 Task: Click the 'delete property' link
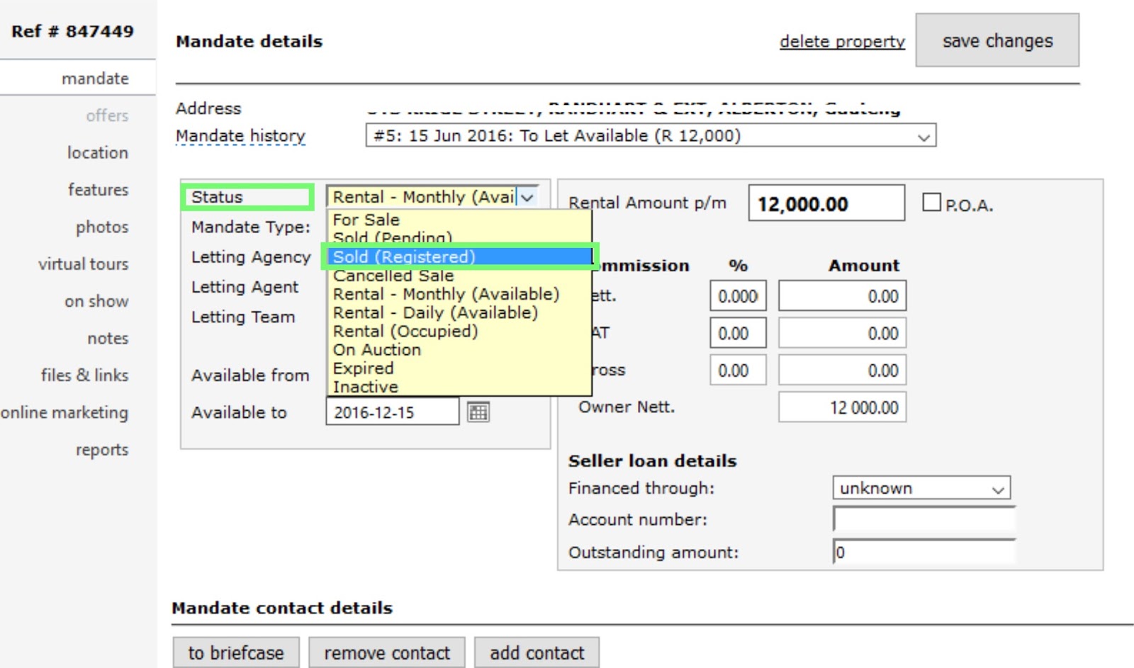(841, 42)
